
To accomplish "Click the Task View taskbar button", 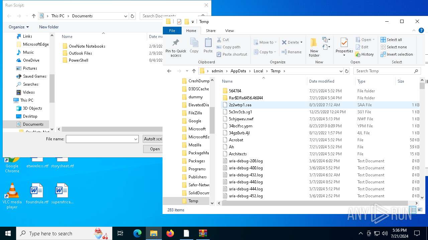I will pos(120,233).
